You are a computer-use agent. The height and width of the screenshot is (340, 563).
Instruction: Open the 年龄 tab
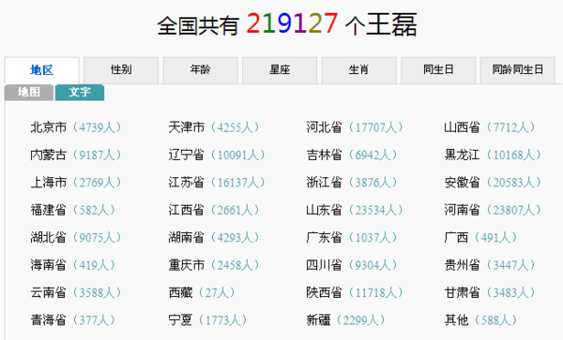(201, 70)
